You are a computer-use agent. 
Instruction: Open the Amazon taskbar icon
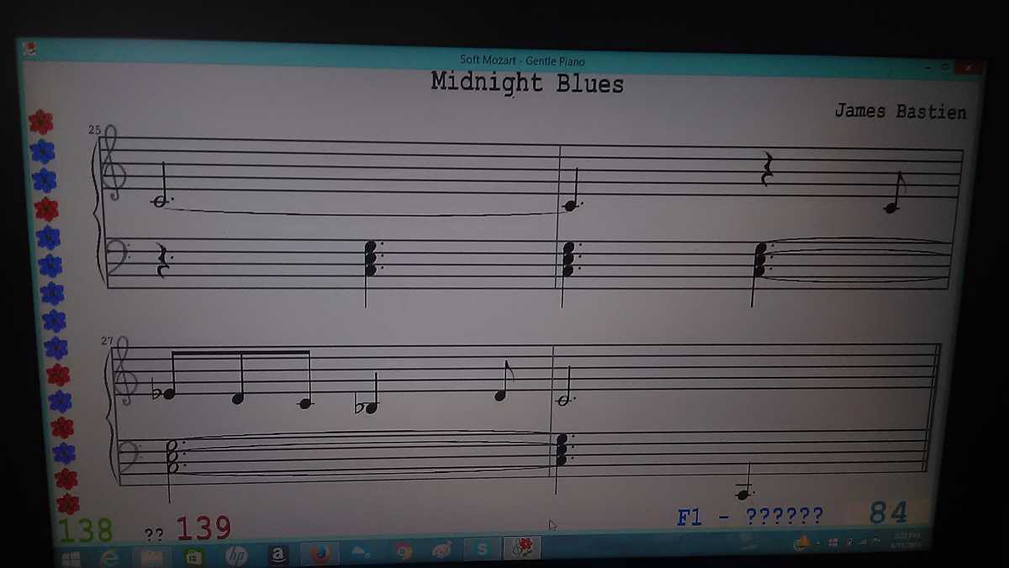coord(278,555)
